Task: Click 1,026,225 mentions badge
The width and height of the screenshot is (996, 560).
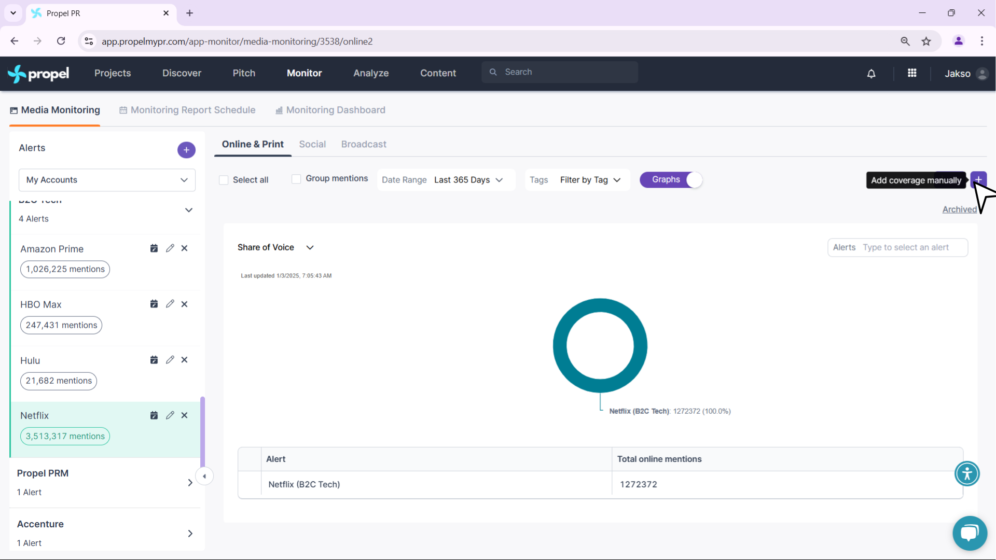Action: [x=65, y=269]
